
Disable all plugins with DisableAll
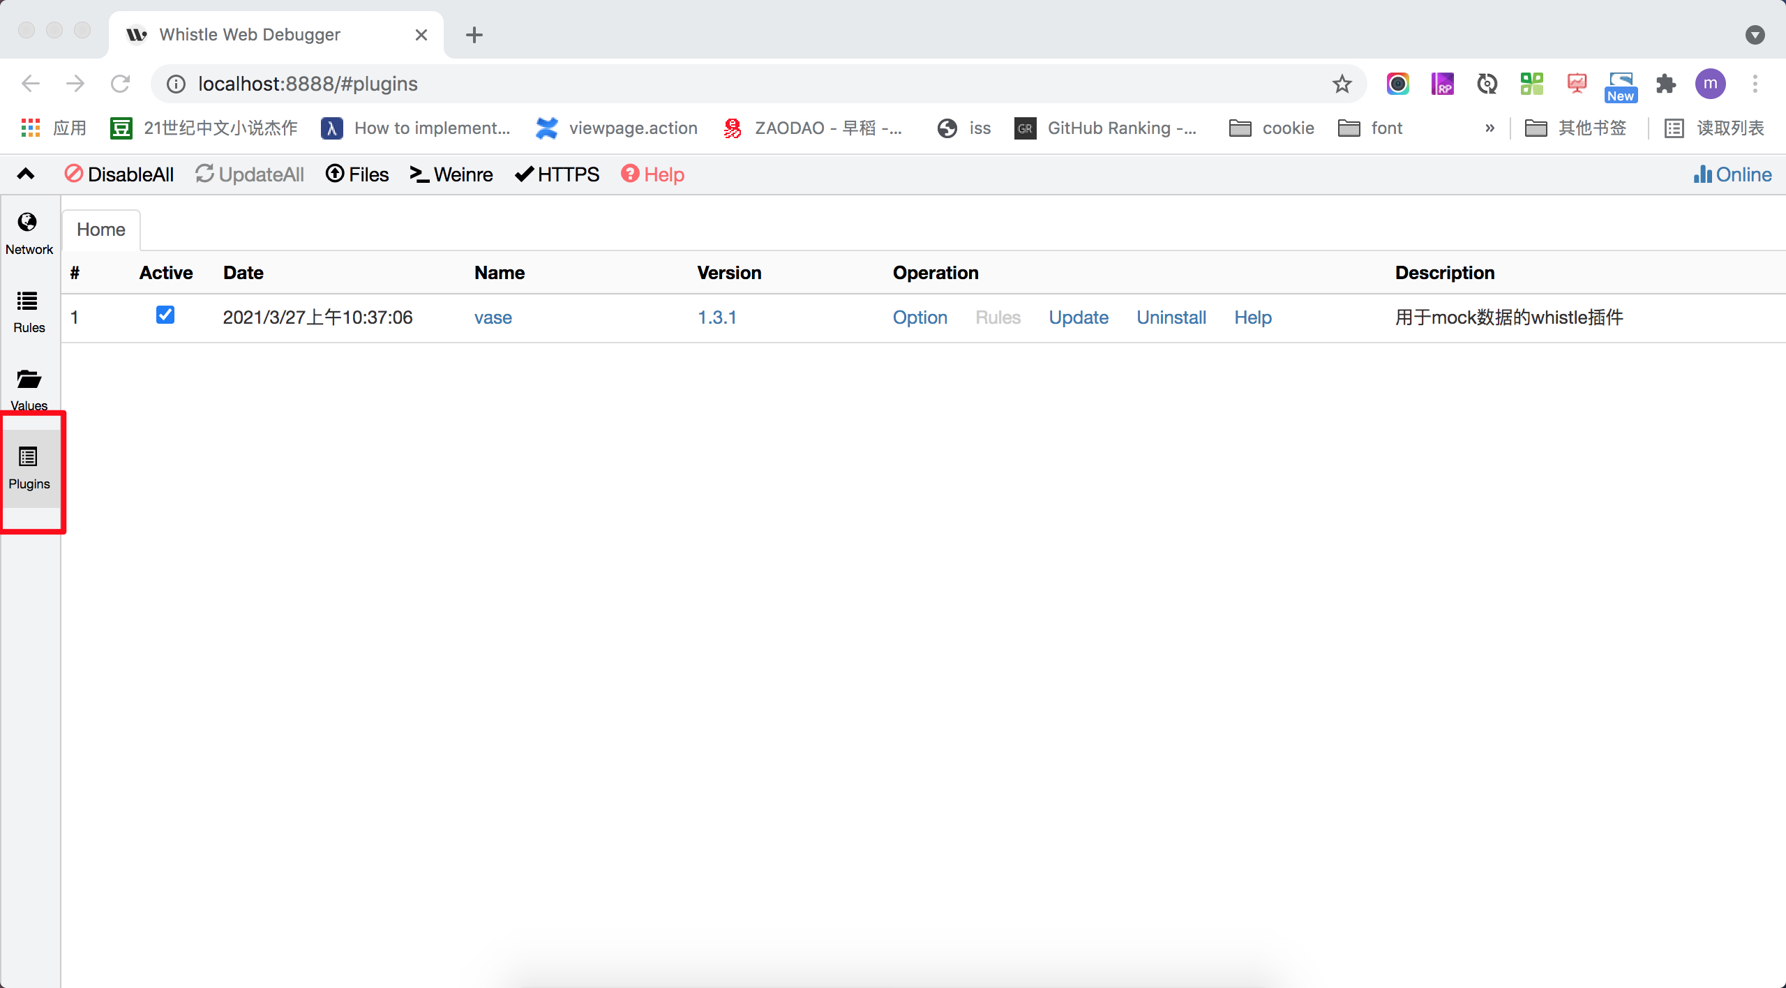click(118, 174)
